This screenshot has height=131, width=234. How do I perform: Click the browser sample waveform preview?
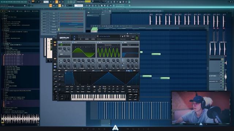point(20,118)
